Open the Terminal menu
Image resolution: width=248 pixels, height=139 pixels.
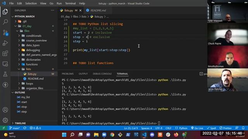(71, 3)
